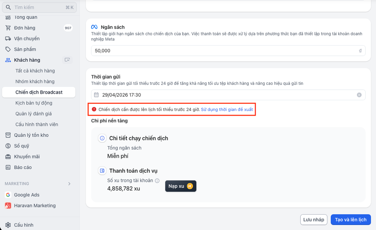Click the calendar icon in send time field
Image resolution: width=376 pixels, height=230 pixels.
coord(97,95)
